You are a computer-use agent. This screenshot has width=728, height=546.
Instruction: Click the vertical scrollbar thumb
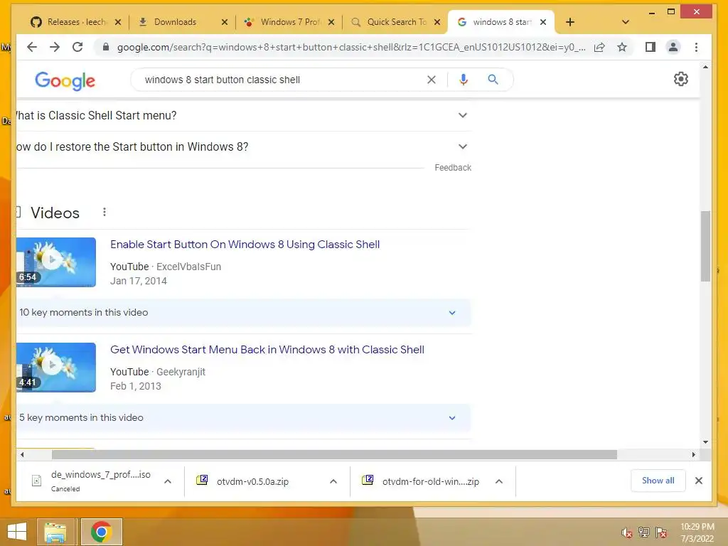705,246
